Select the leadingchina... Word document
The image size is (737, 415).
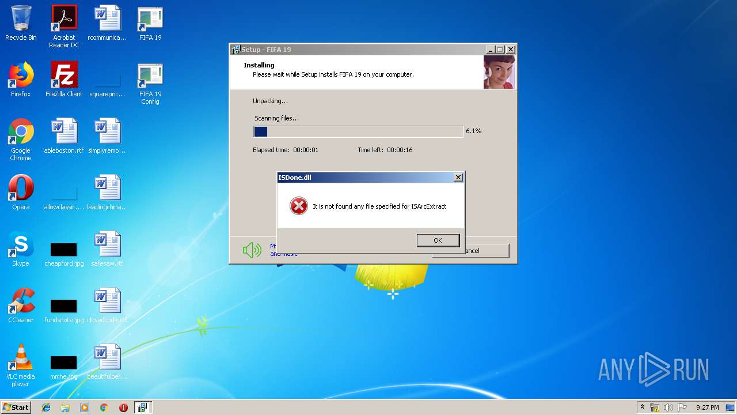107,193
